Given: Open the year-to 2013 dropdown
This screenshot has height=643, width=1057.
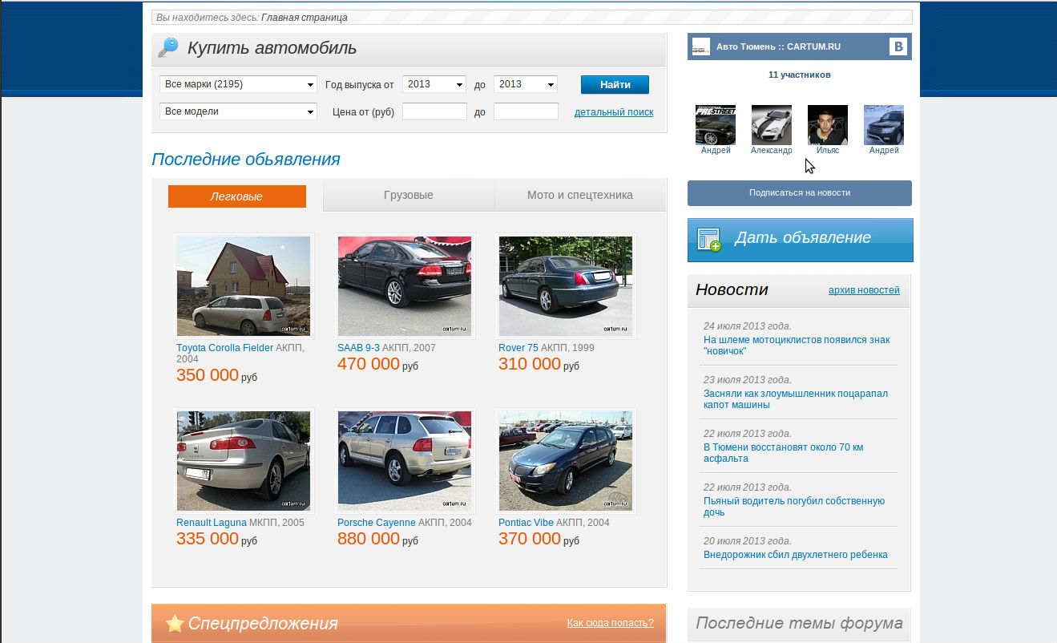Looking at the screenshot, I should click(526, 84).
